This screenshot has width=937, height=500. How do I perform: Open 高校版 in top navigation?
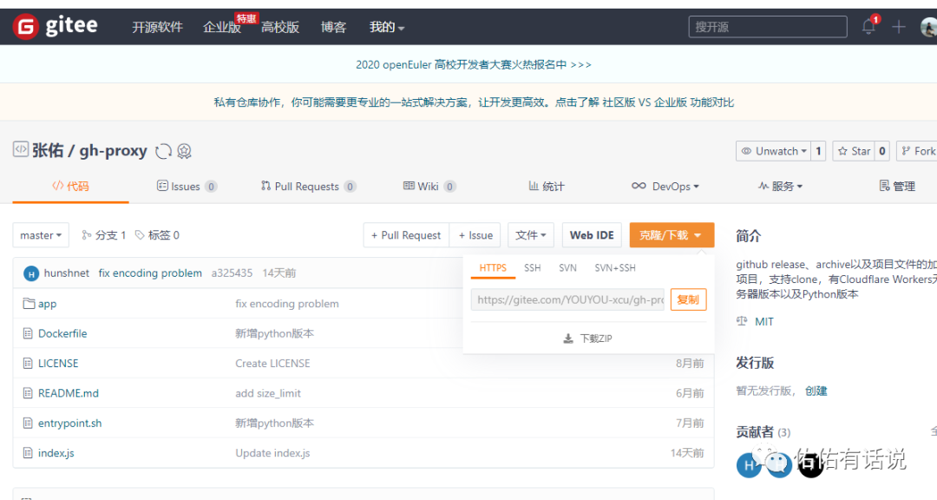pyautogui.click(x=279, y=27)
